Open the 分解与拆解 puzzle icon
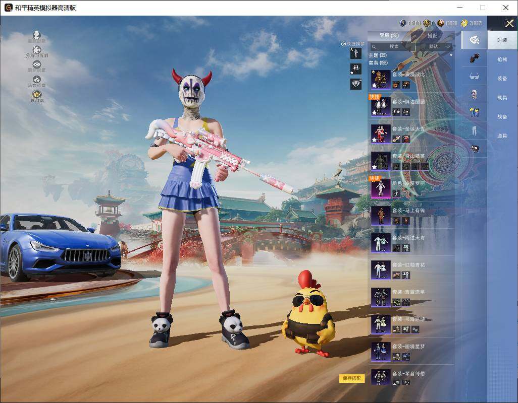This screenshot has width=518, height=403. [37, 50]
